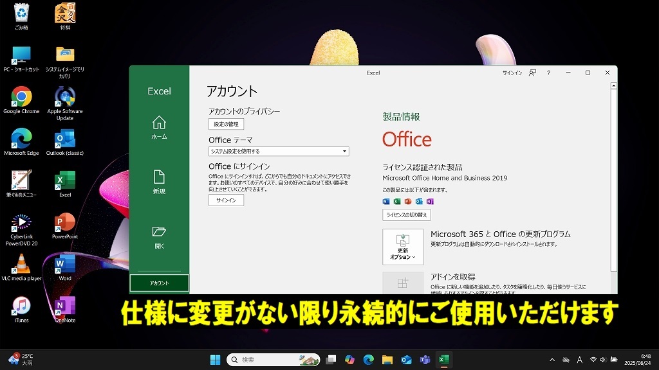Launch Microsoft Edge from desktop
Image resolution: width=659 pixels, height=370 pixels.
pos(21,142)
